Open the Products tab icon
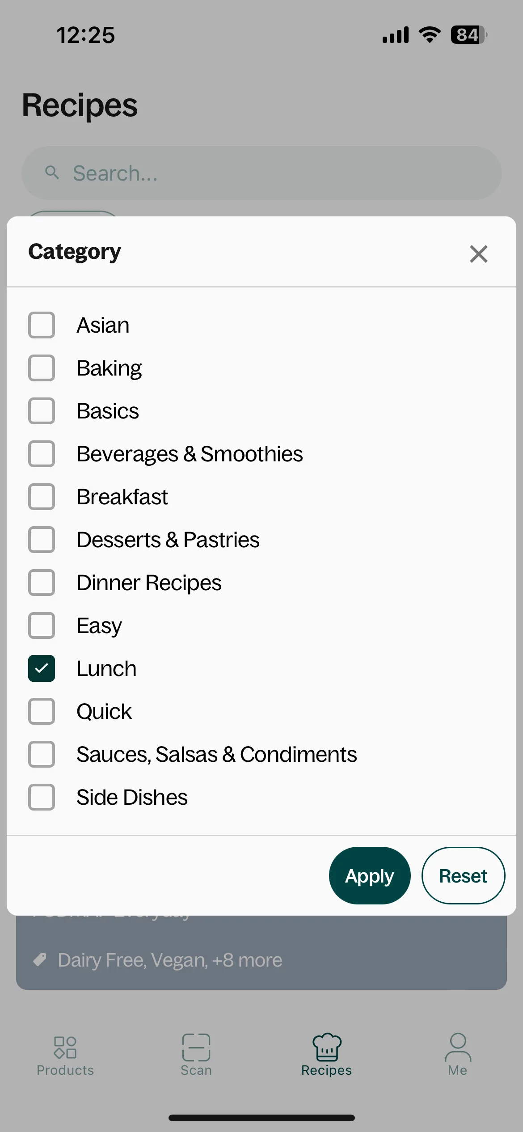The height and width of the screenshot is (1132, 523). [x=65, y=1048]
